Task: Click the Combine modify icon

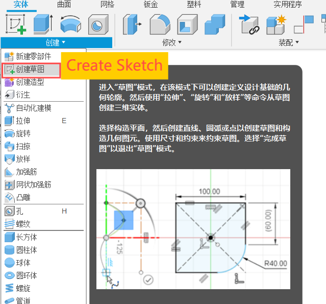Action: click(x=215, y=25)
